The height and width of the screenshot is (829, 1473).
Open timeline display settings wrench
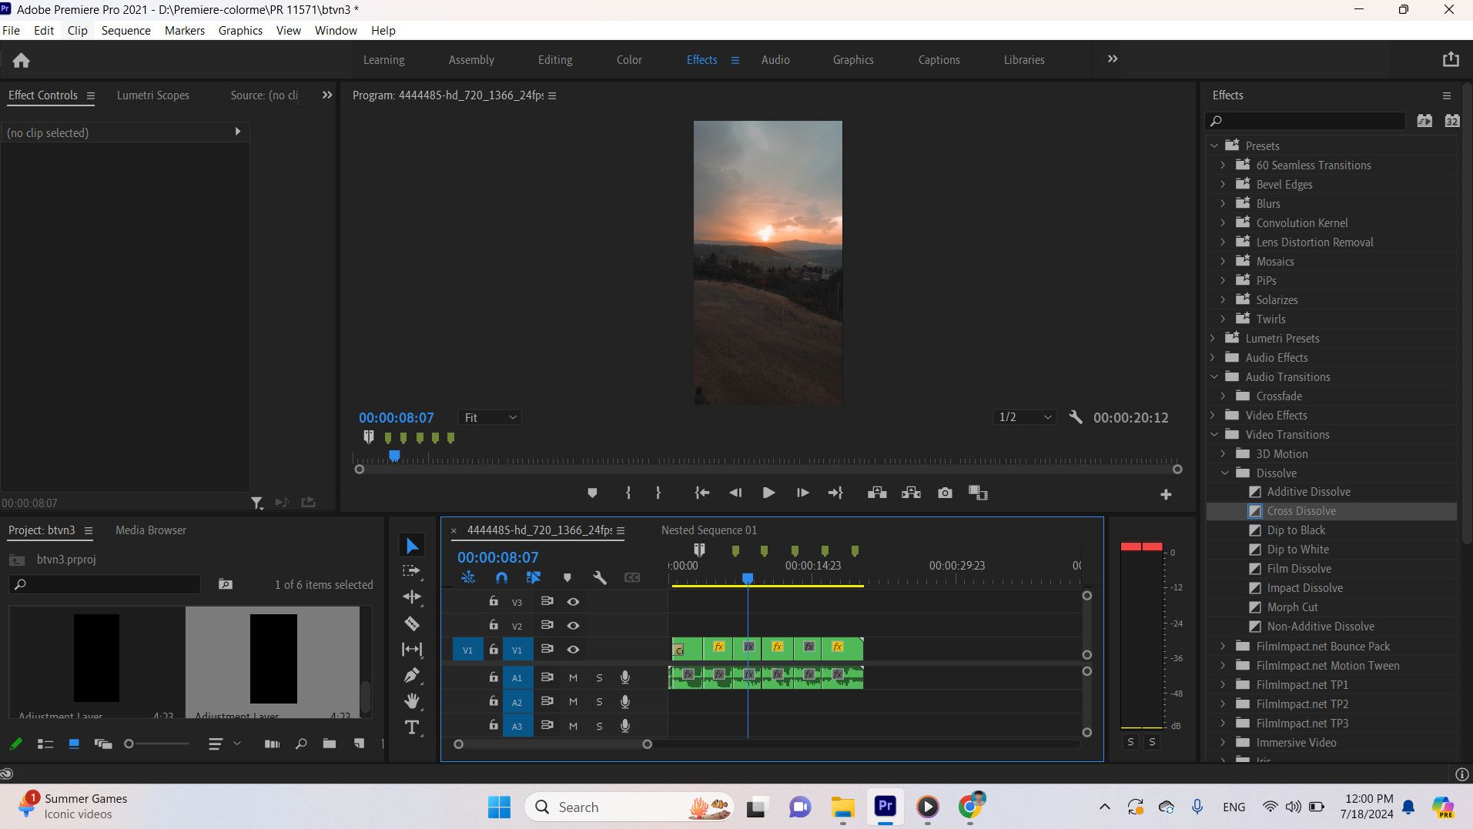(x=599, y=577)
